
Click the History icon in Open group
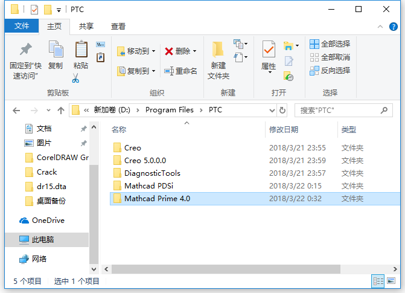tap(289, 76)
